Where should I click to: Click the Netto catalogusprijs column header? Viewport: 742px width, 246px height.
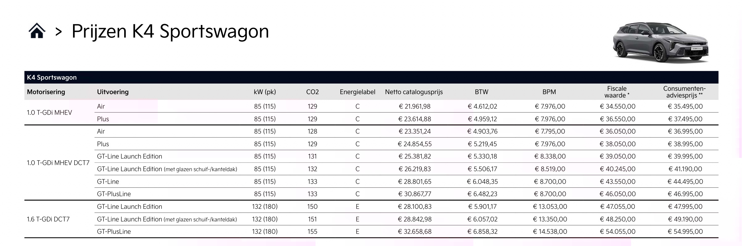pyautogui.click(x=414, y=92)
